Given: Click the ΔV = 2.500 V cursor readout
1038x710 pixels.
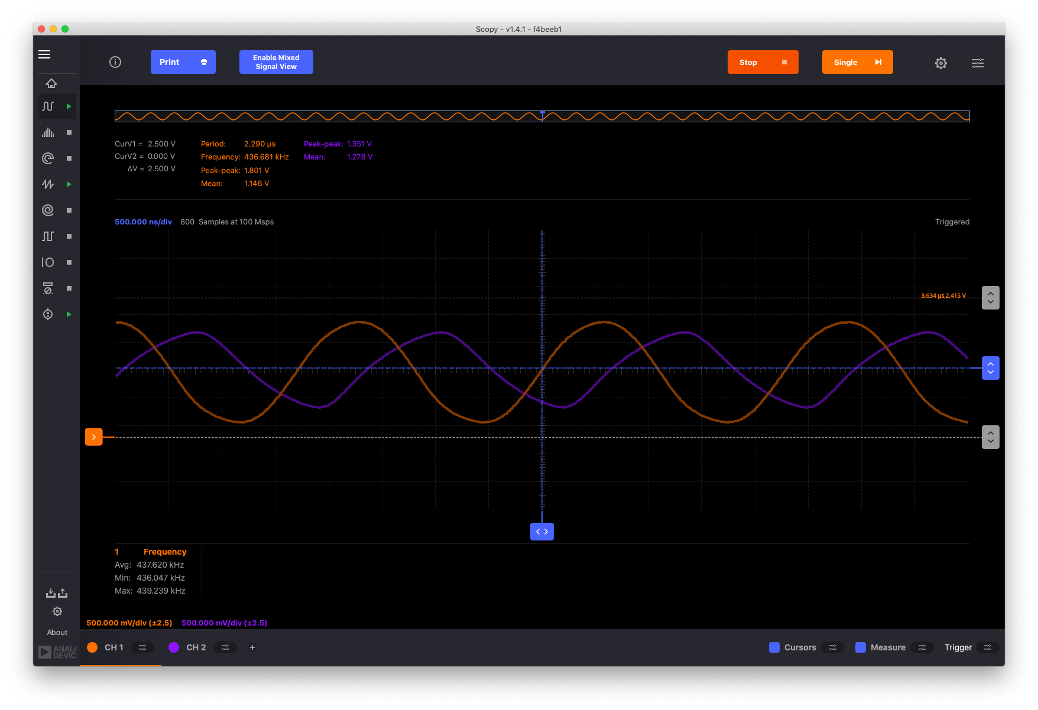Looking at the screenshot, I should pyautogui.click(x=151, y=169).
